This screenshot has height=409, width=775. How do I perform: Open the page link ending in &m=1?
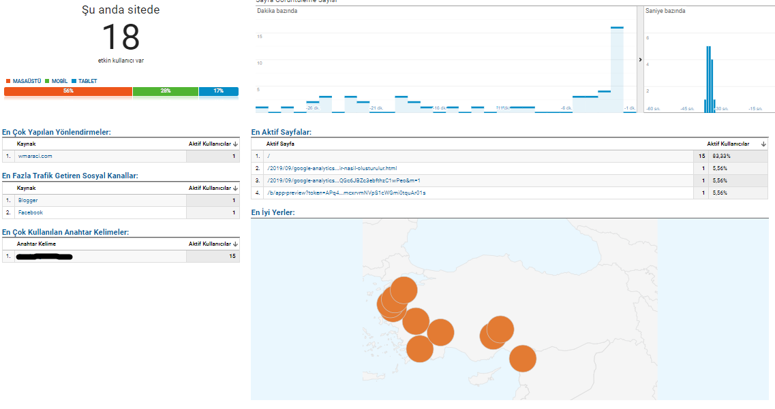(344, 180)
